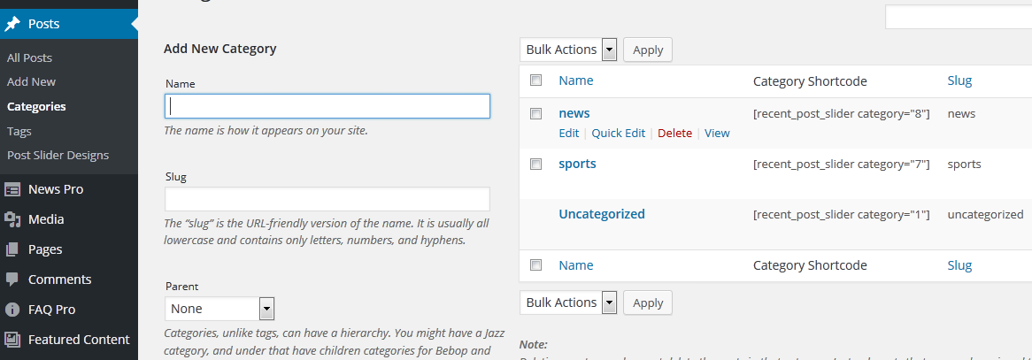Click Category Shortcode header column text

(810, 81)
